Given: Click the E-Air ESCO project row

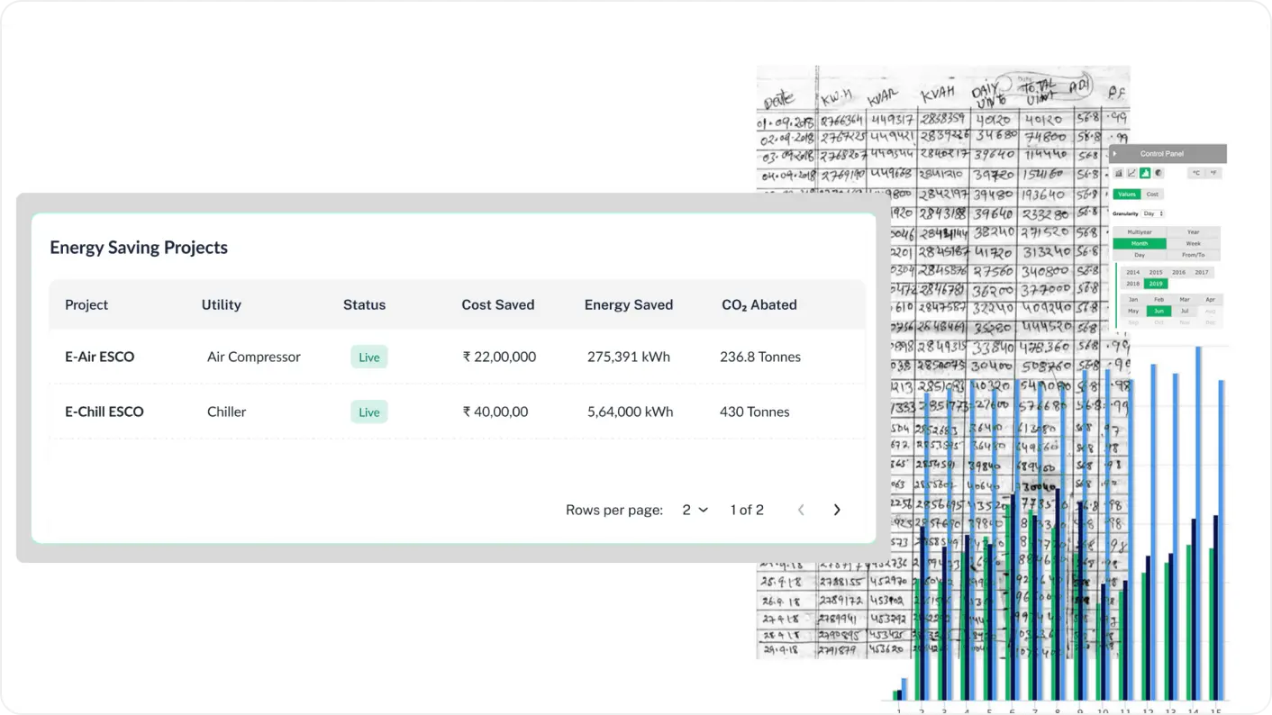Looking at the screenshot, I should (x=99, y=357).
